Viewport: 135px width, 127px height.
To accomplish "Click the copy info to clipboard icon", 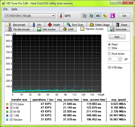I will tap(84, 16).
